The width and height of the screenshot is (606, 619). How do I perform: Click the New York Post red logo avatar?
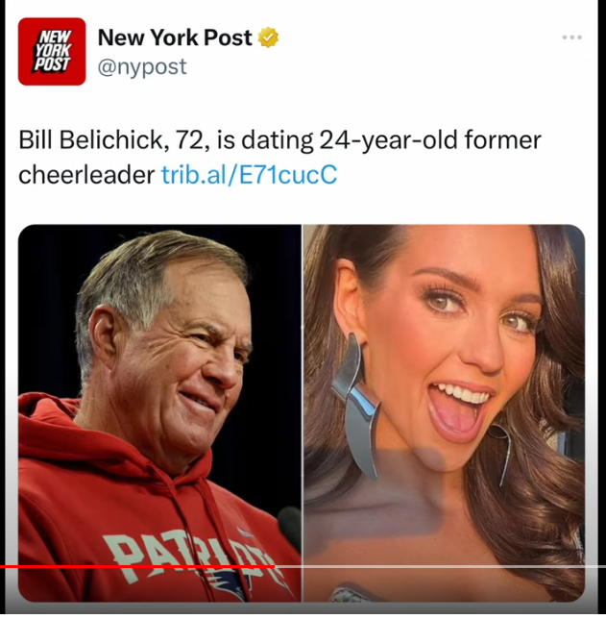(x=52, y=52)
